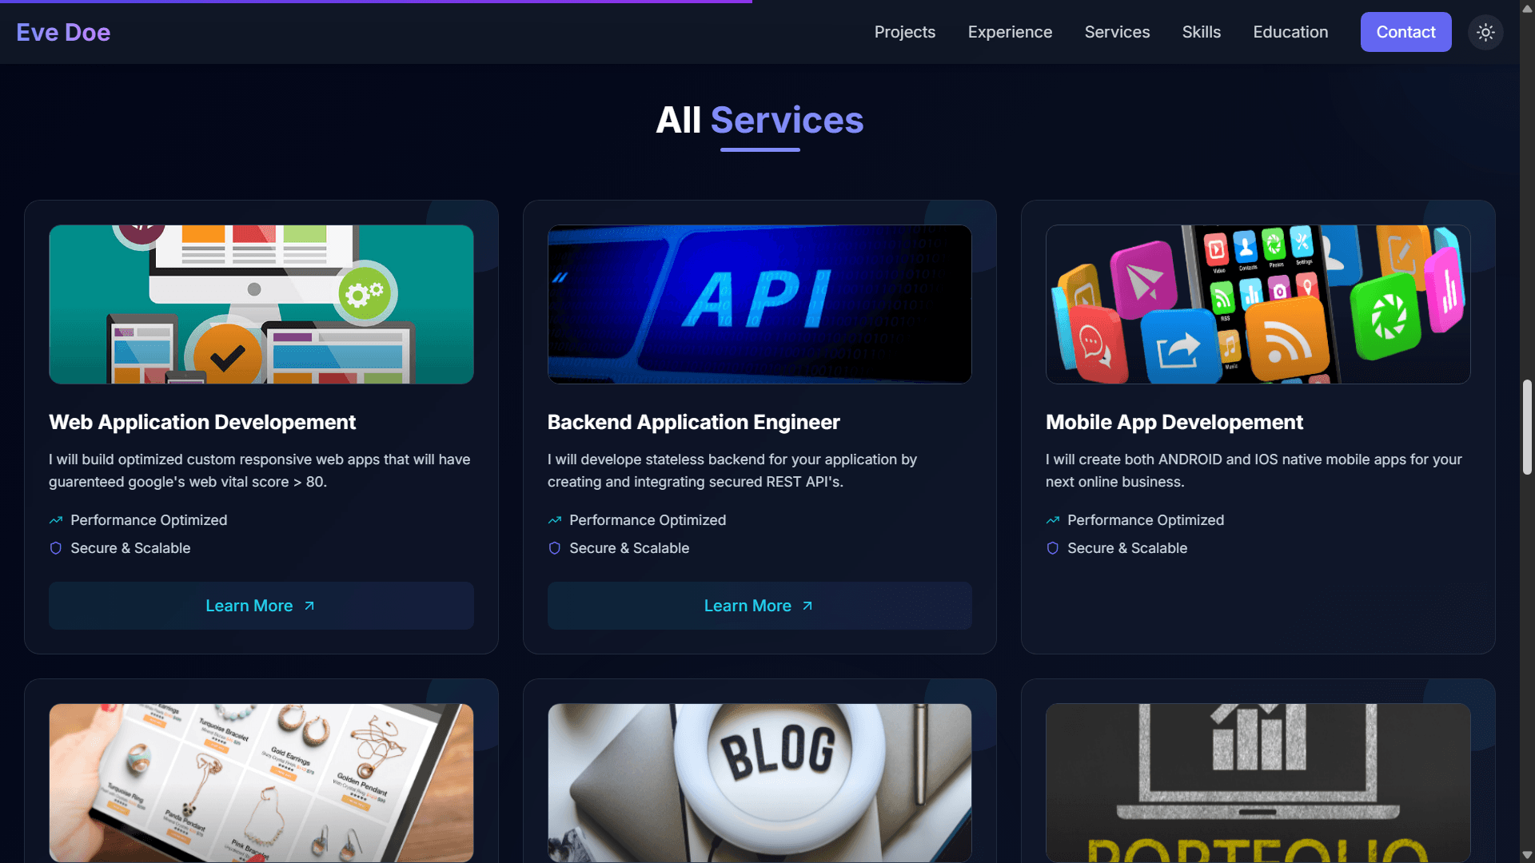Click the PORTFOLIO laptop image
1535x863 pixels.
tap(1258, 782)
